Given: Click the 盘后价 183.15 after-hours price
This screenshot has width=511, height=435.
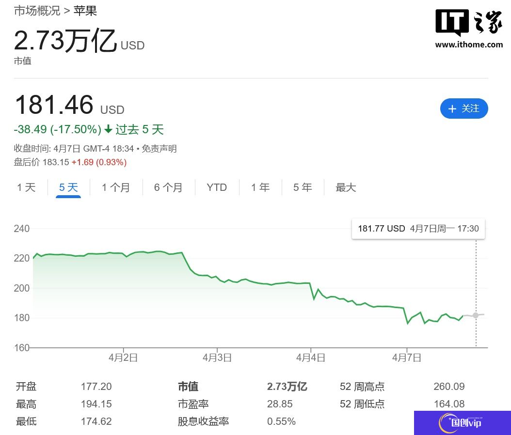Looking at the screenshot, I should coord(41,162).
